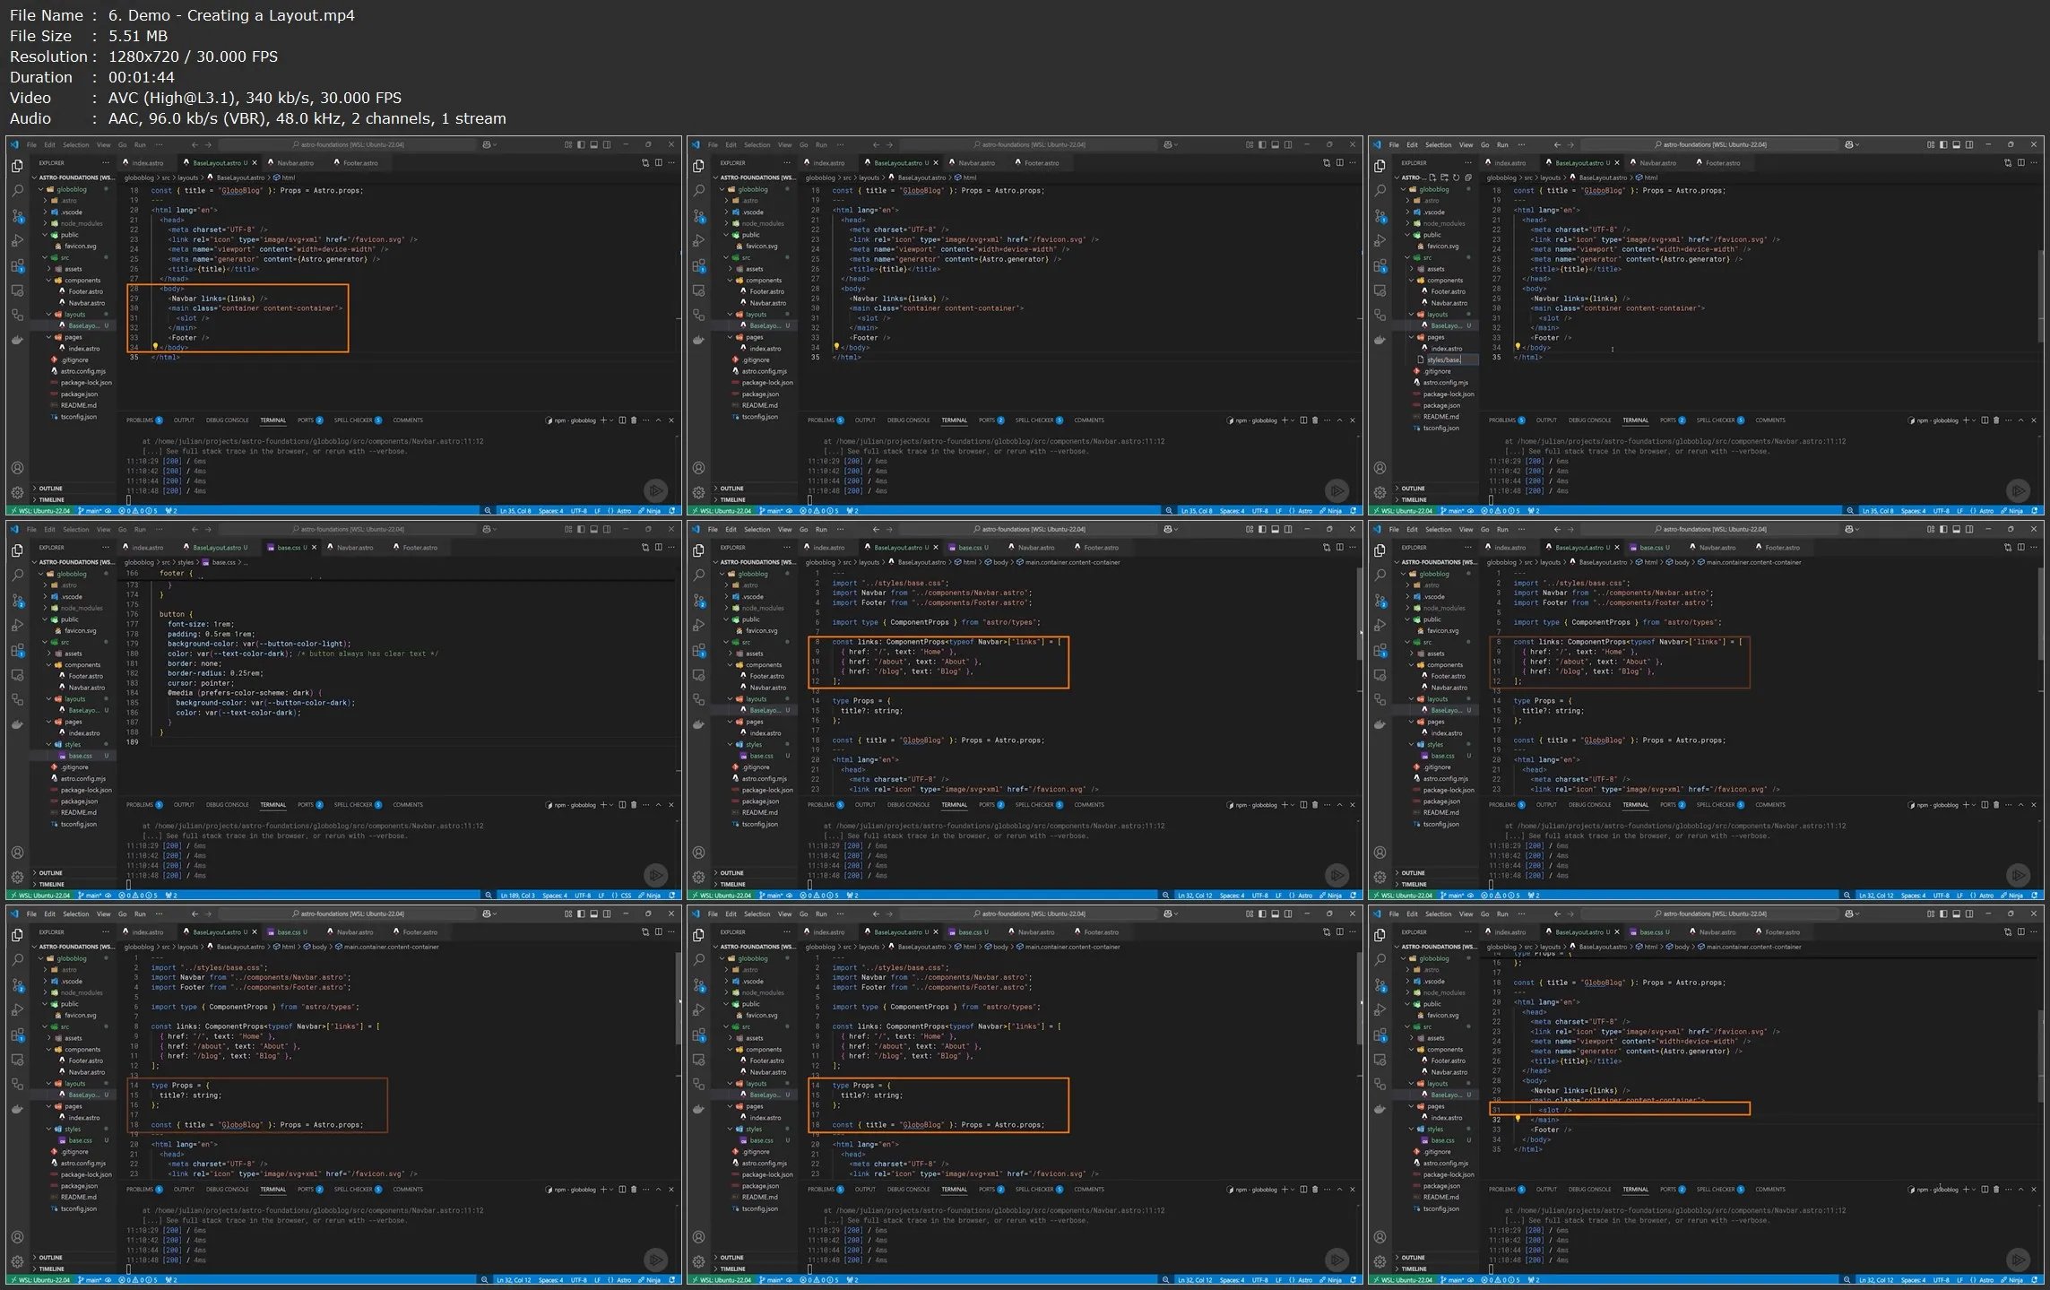Screen dimensions: 2050x1290
Task: Open Docker view in window naming styles/base file
Action: pos(1380,340)
